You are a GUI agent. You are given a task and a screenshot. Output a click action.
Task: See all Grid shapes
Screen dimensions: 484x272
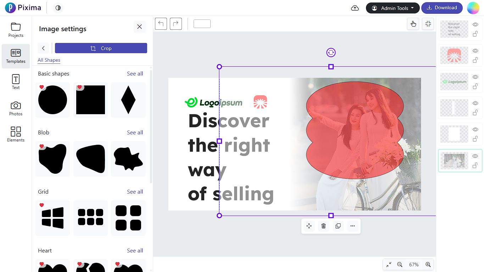[135, 192]
